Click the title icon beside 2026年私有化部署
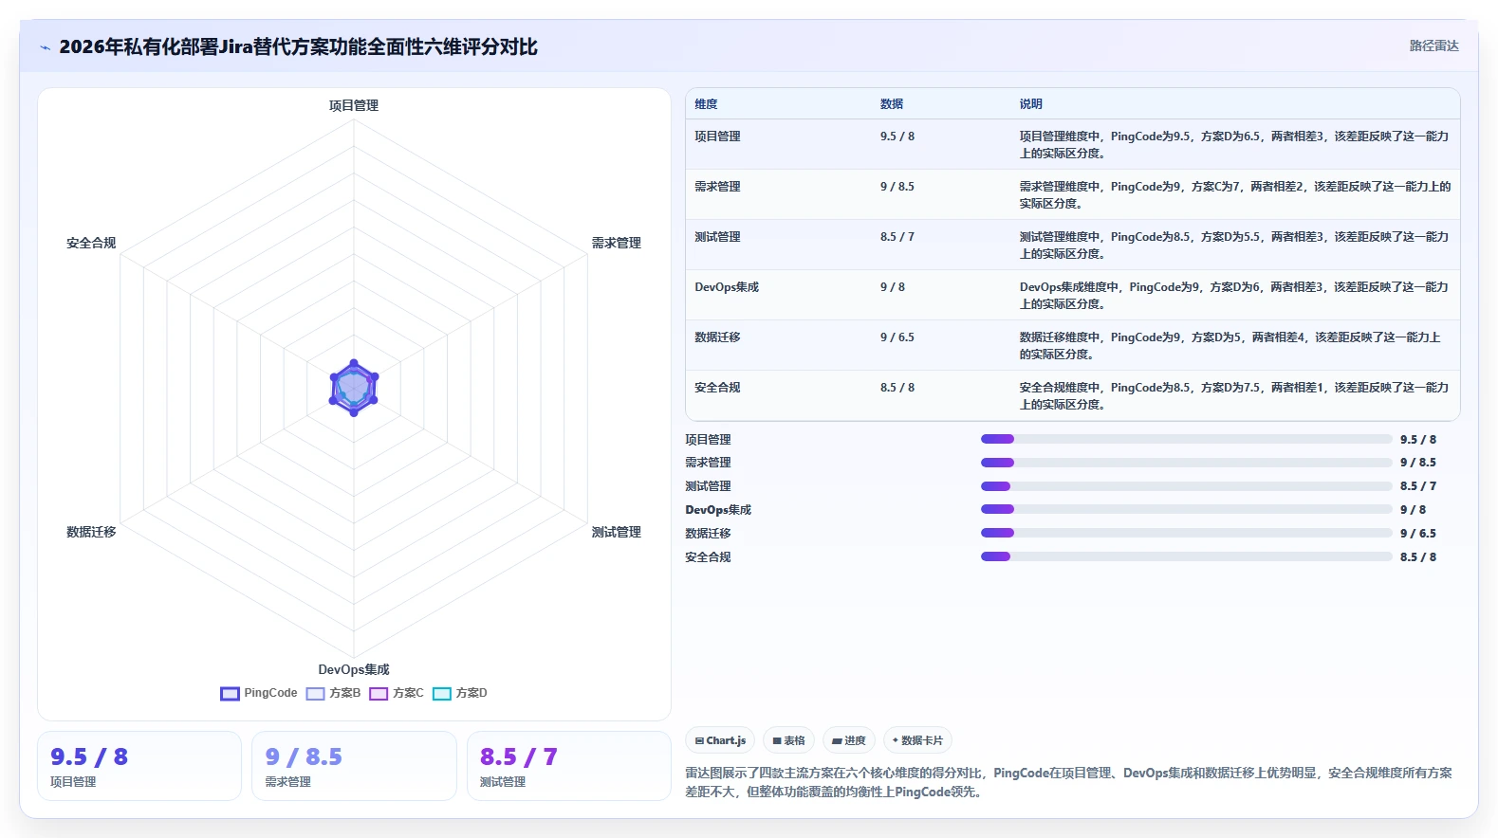 [45, 47]
